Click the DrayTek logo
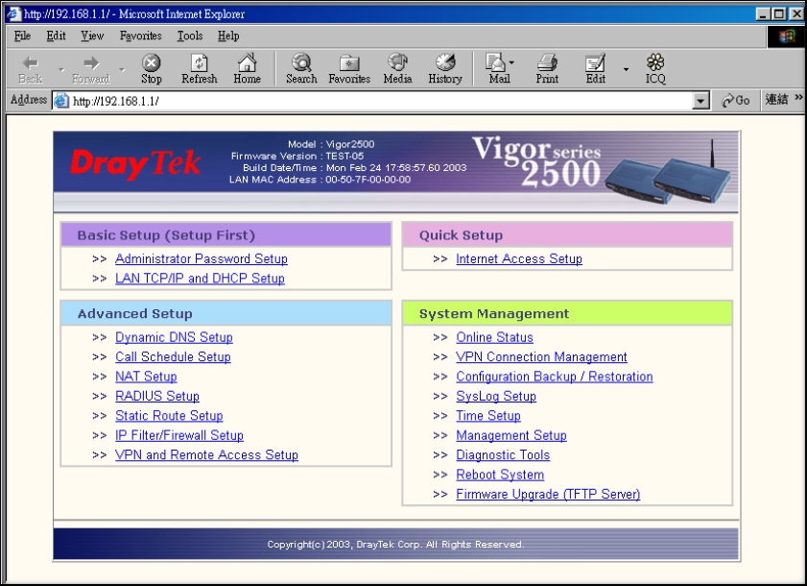807x586 pixels. click(x=135, y=163)
